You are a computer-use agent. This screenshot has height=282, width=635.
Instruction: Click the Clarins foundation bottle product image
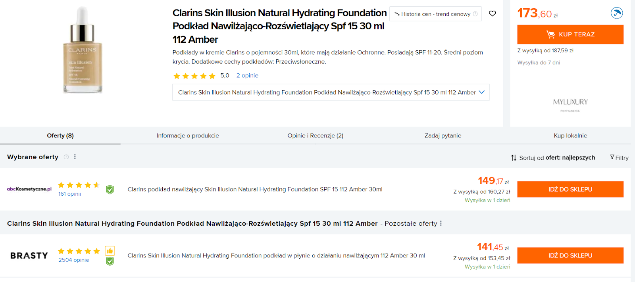[x=83, y=50]
